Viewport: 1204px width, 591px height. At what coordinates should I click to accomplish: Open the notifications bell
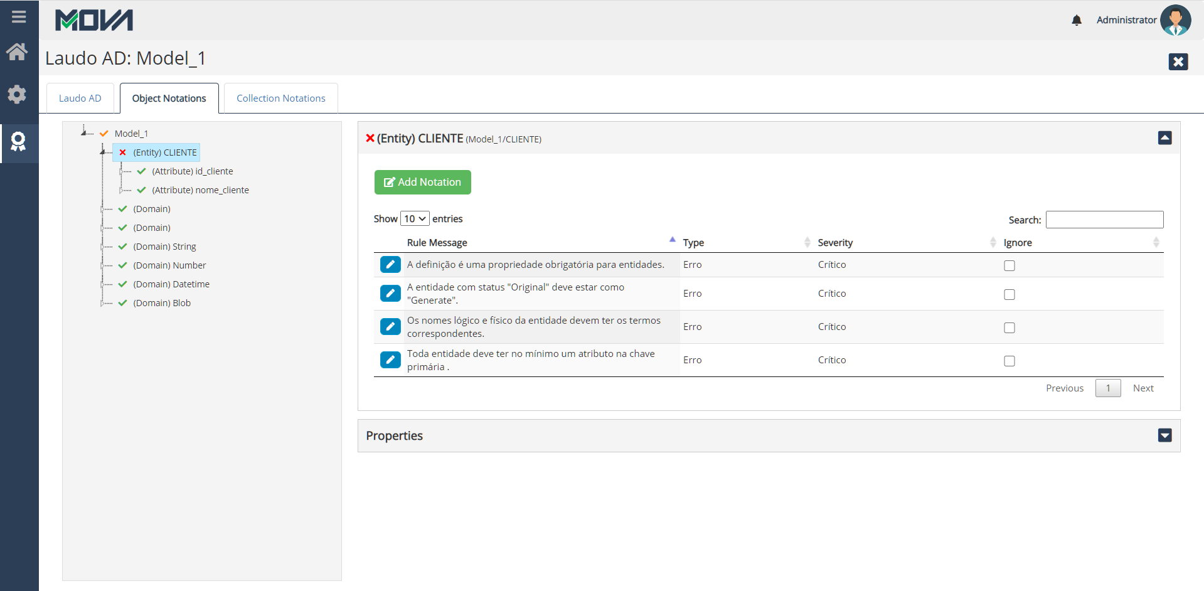click(x=1077, y=20)
